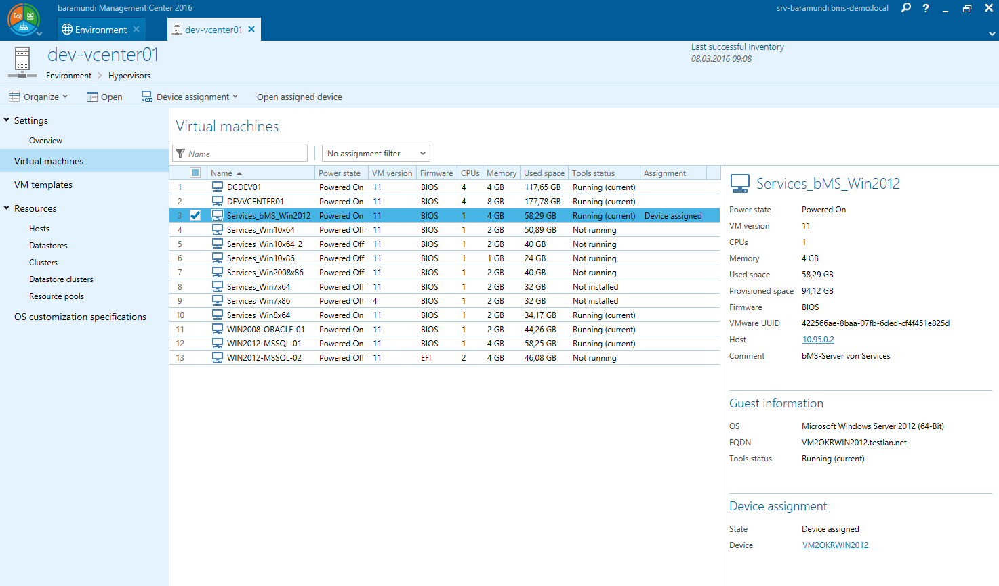Image resolution: width=999 pixels, height=586 pixels.
Task: Click the VM icon for WIN2008-ORACLE-01
Action: pos(218,329)
